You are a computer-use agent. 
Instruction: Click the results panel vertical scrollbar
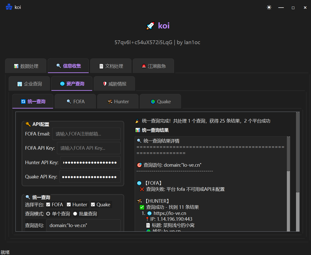click(x=288, y=155)
